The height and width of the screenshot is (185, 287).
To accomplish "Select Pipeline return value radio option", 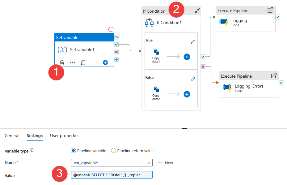I will pyautogui.click(x=113, y=151).
